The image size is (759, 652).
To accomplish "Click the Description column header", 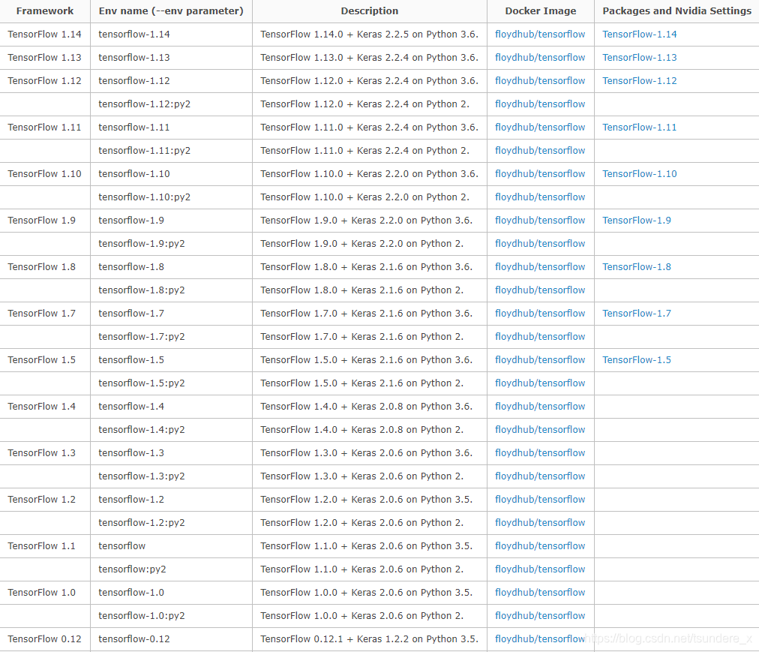I will [x=369, y=11].
